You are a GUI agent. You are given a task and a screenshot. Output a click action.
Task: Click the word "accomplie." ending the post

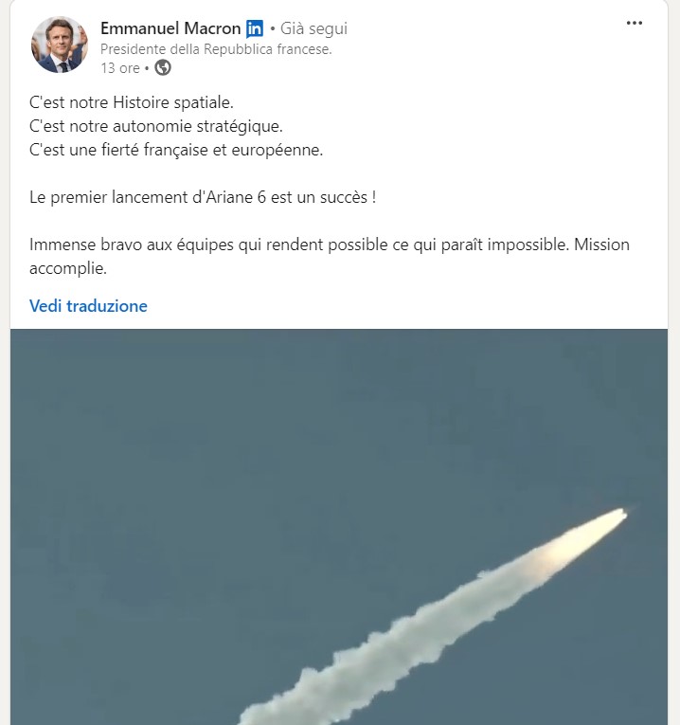[68, 268]
